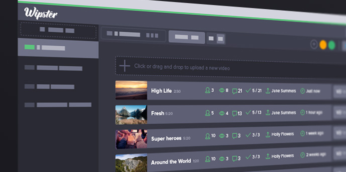Click the green circle status indicator
Image resolution: width=346 pixels, height=172 pixels.
[x=332, y=45]
